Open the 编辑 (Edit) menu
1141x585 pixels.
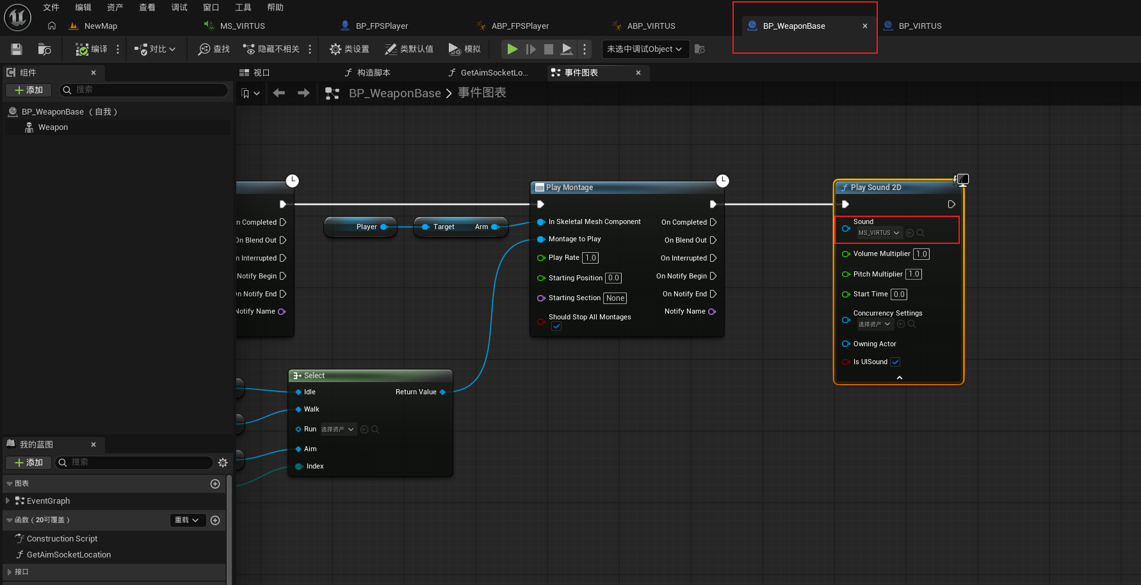(83, 8)
